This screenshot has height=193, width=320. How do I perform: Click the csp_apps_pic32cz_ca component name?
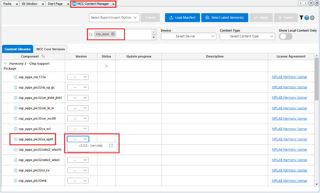(34, 170)
